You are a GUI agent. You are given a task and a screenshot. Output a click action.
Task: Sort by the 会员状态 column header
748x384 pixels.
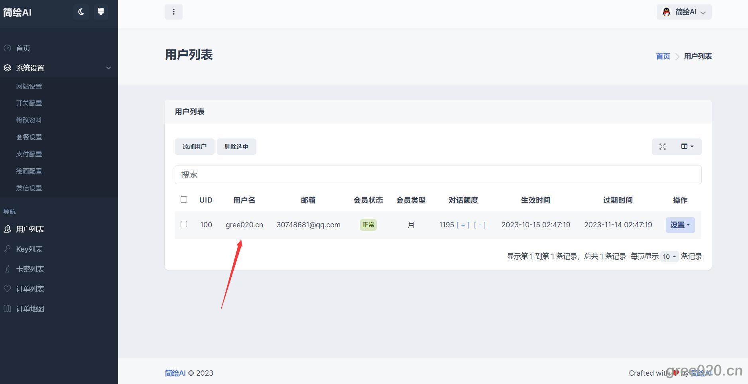(x=368, y=200)
